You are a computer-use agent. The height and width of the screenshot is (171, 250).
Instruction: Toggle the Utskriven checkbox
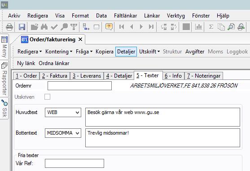click(x=48, y=97)
